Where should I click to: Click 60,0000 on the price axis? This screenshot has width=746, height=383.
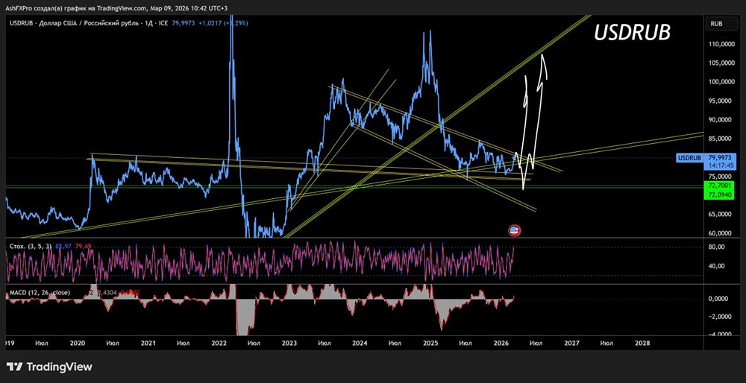coord(720,233)
